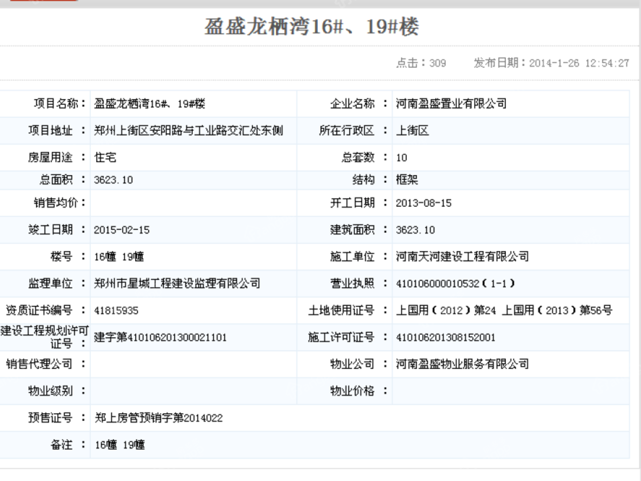The image size is (641, 481).
Task: Select property company 河南盈盛物业服务有限公司
Action: coord(463,364)
